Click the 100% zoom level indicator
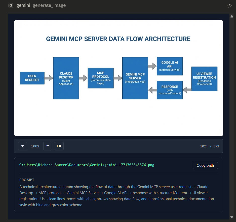The width and height of the screenshot is (236, 222). coord(35,146)
